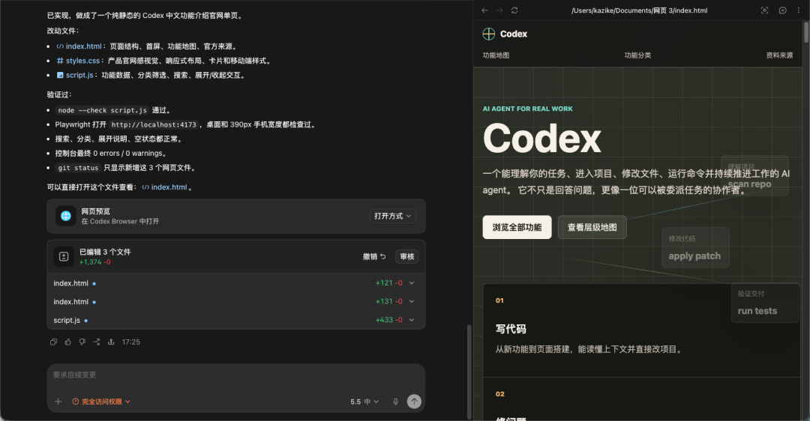810x421 pixels.
Task: Click the chat panel vertical scrollbar
Action: tap(469, 372)
